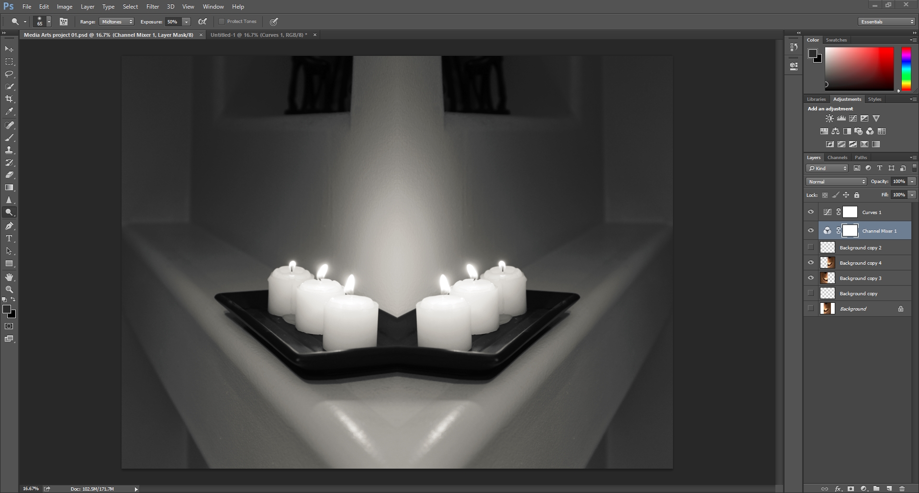Hide the Background copy 3 layer
This screenshot has width=919, height=493.
click(811, 278)
